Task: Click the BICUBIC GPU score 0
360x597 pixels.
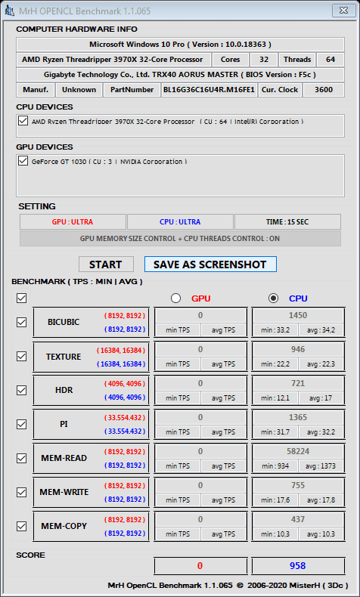Action: coord(200,315)
